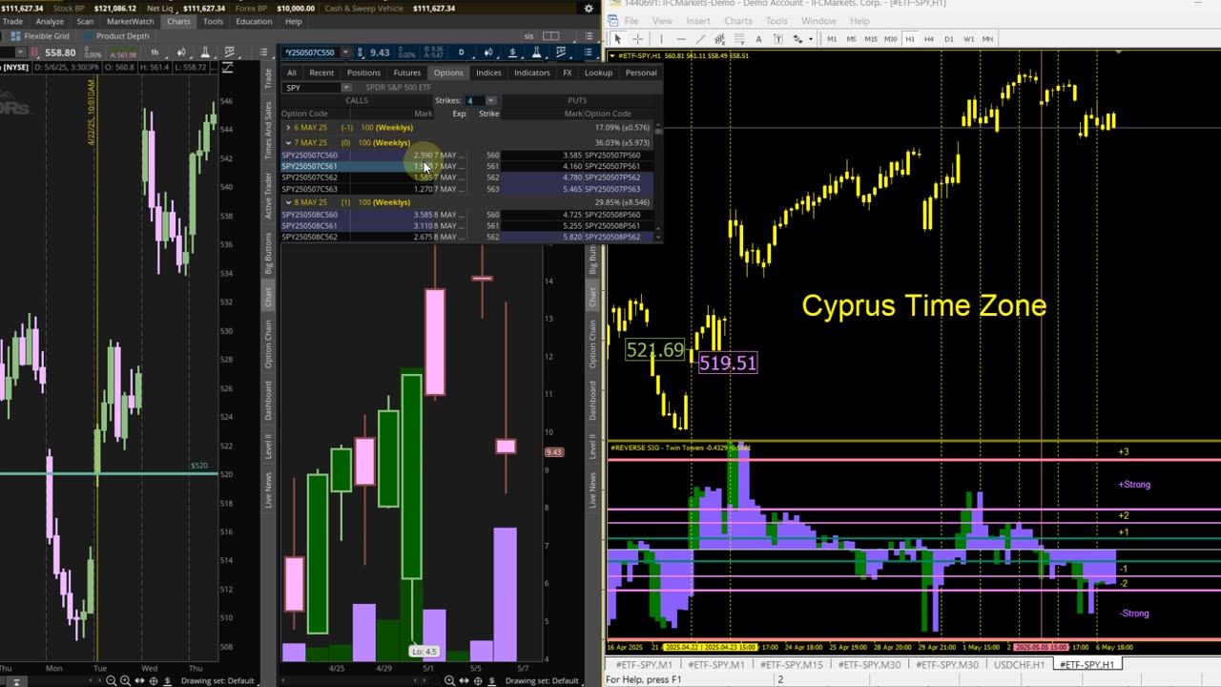Switch to Options tab in symbol lookup
Image resolution: width=1221 pixels, height=687 pixels.
447,73
